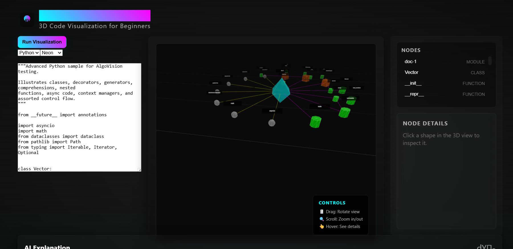Screen dimensions: 513x249
Task: Click the '3D Code Visualization for Beginners' subtitle
Action: pyautogui.click(x=95, y=26)
